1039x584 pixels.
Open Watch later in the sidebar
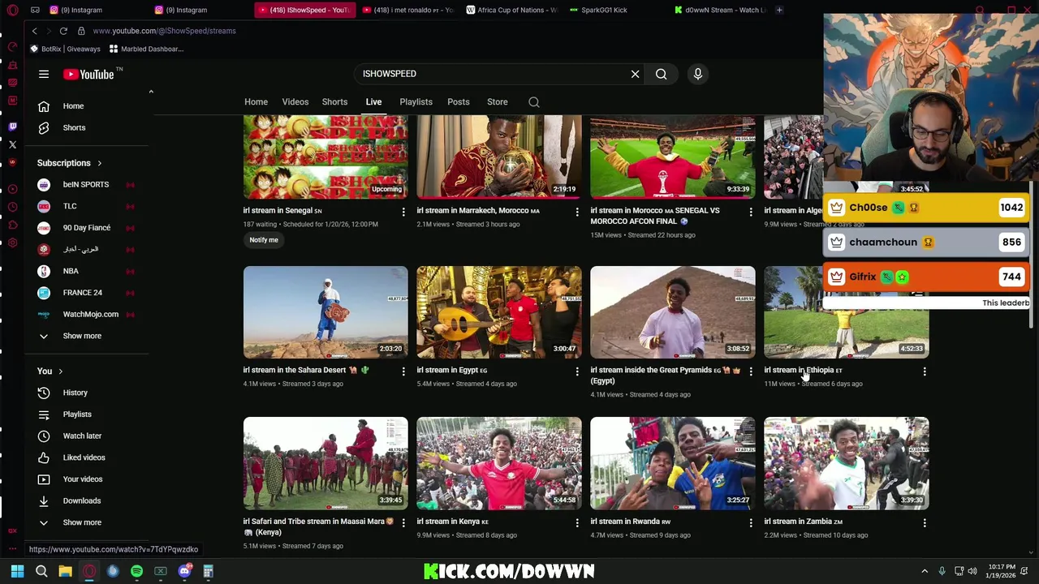click(81, 436)
